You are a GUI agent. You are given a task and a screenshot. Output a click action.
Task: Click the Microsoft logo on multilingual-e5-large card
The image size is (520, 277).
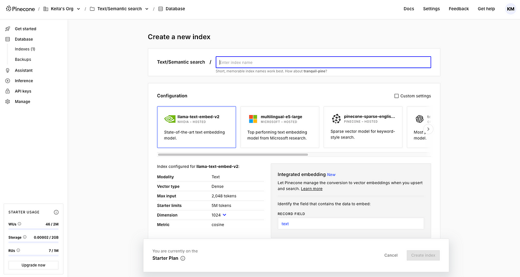[x=253, y=119]
